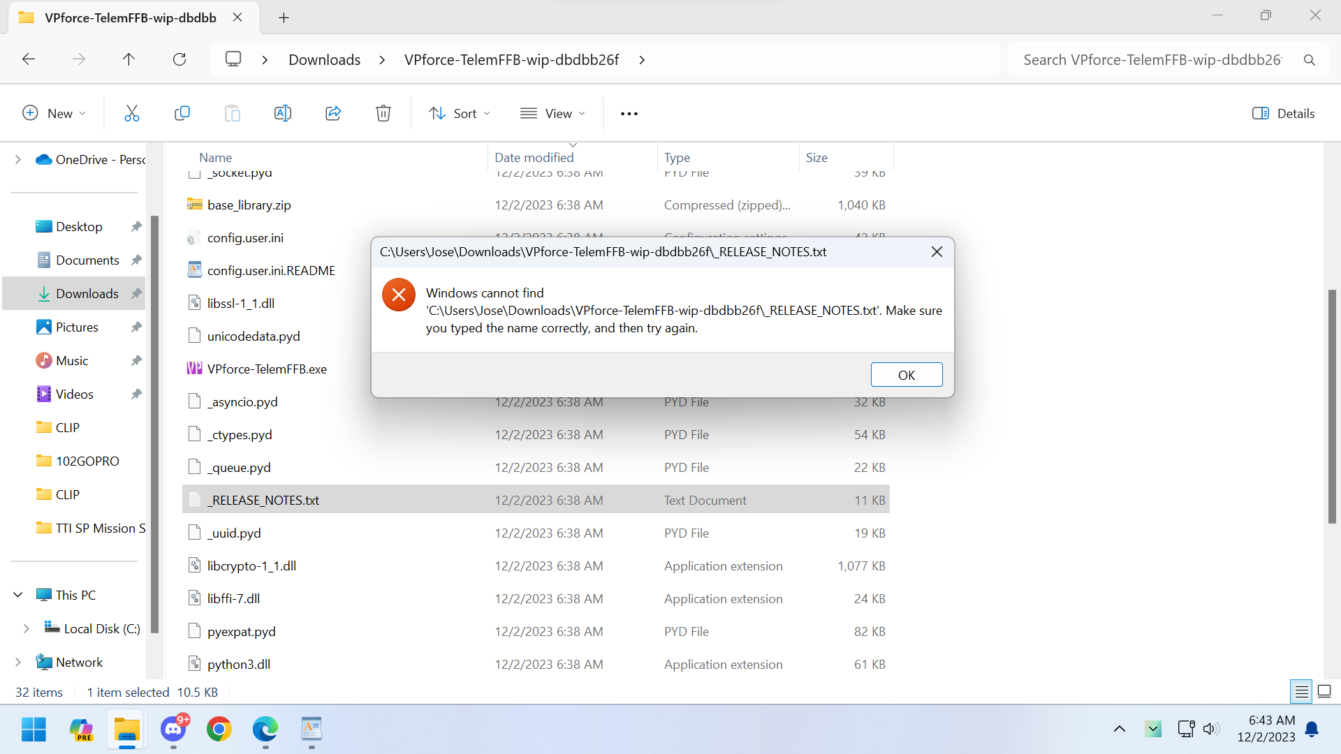Click the Copy icon in toolbar
Image resolution: width=1341 pixels, height=754 pixels.
point(182,113)
